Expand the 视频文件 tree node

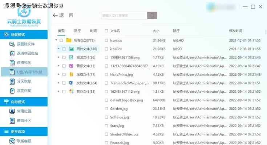58,57
